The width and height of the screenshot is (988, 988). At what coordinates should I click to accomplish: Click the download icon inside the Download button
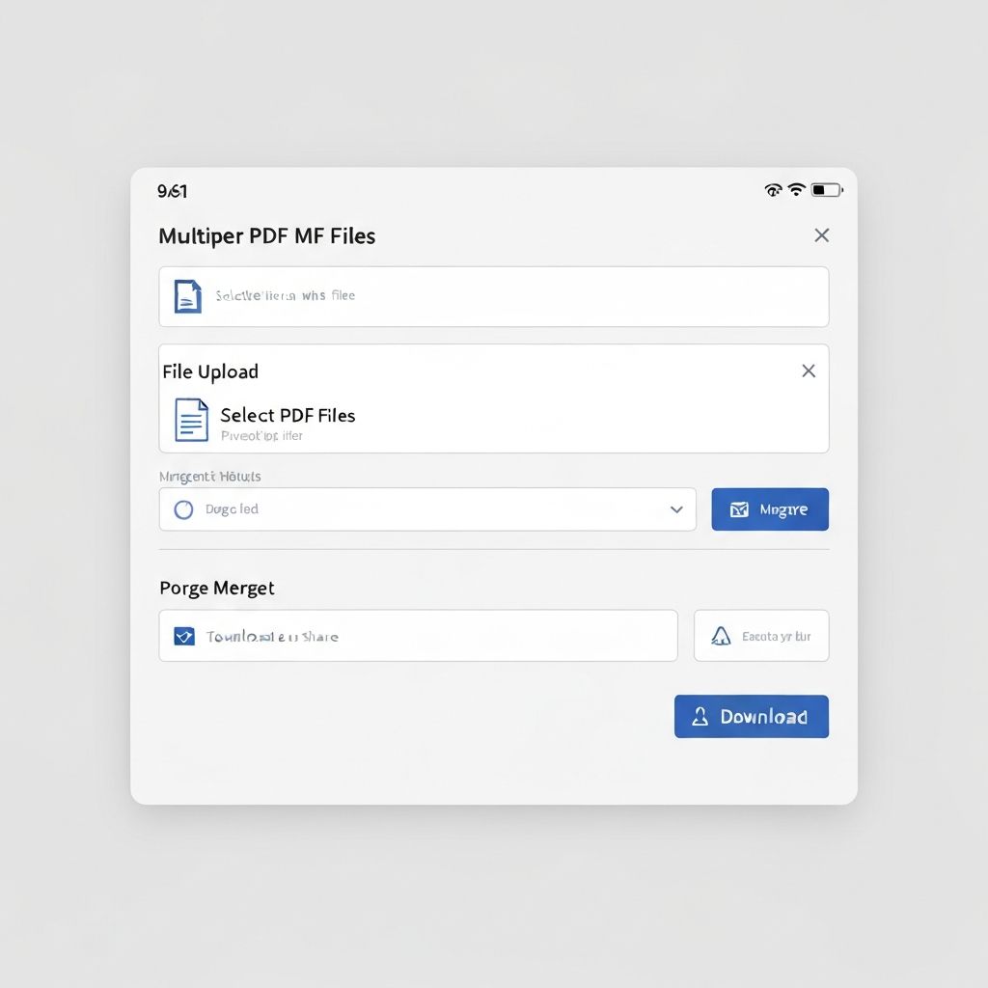coord(699,716)
